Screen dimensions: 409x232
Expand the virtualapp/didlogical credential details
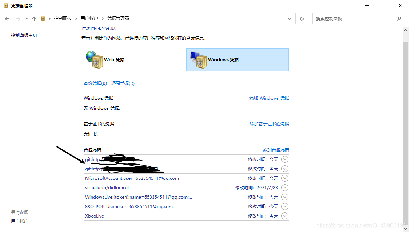tap(285, 187)
